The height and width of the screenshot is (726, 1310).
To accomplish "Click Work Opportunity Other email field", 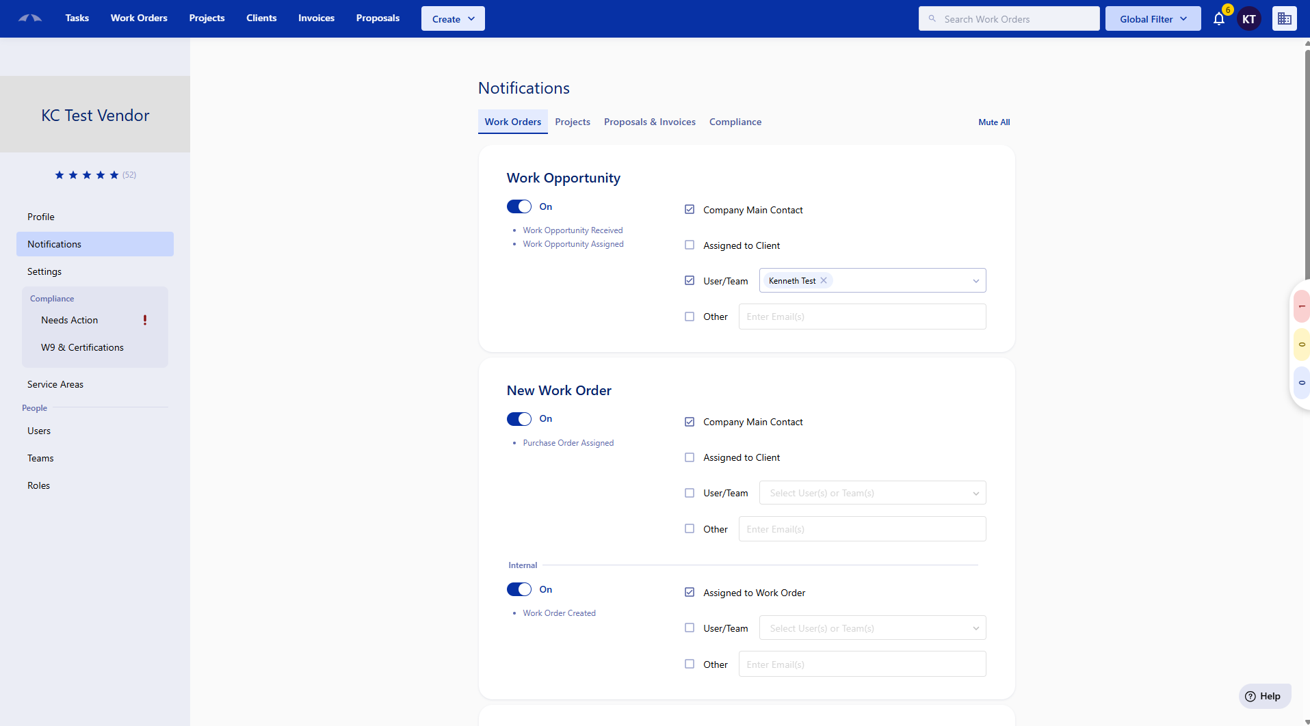I will click(862, 317).
